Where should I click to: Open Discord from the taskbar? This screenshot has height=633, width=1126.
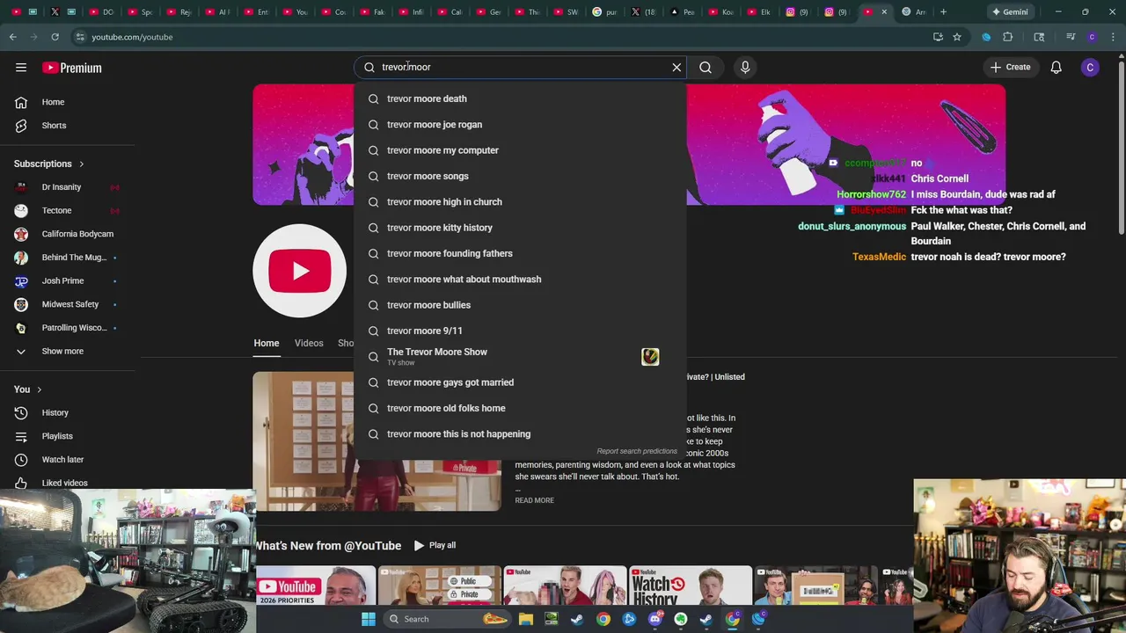(654, 619)
